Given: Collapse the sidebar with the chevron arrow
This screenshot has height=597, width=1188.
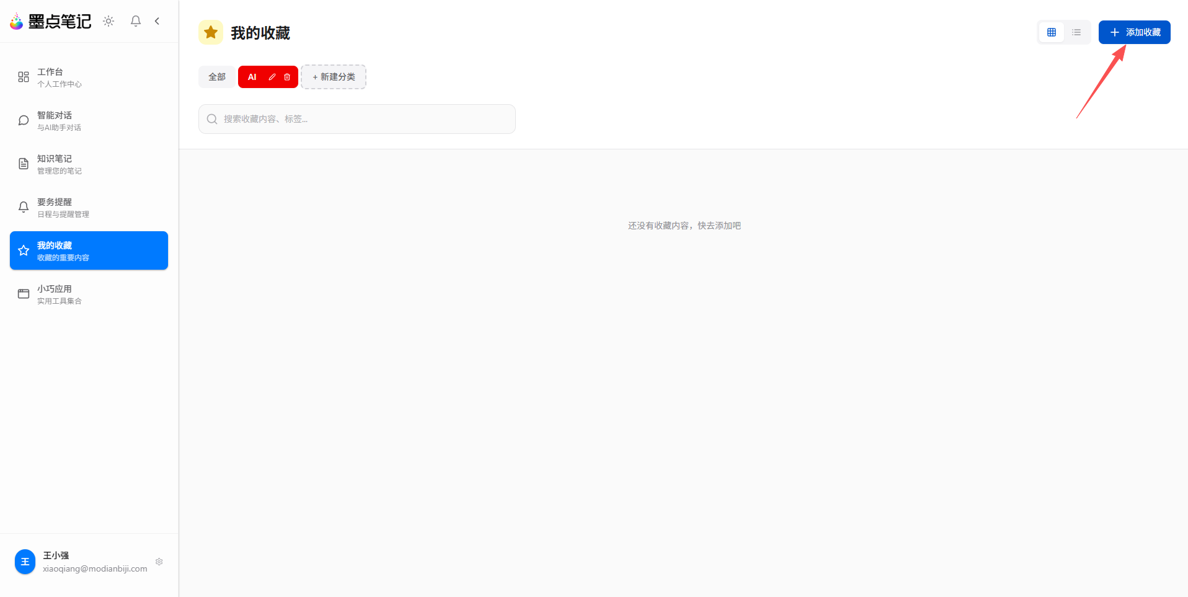Looking at the screenshot, I should pos(157,21).
